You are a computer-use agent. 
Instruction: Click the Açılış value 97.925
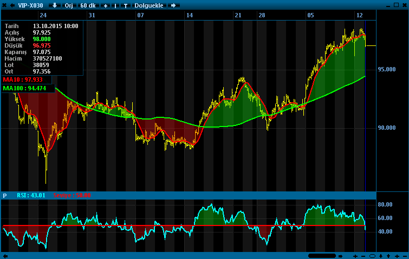pos(42,32)
